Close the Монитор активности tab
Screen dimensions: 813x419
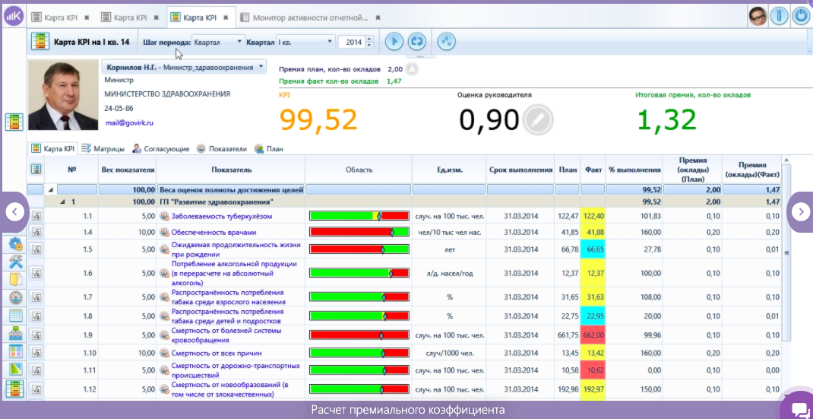tap(378, 17)
